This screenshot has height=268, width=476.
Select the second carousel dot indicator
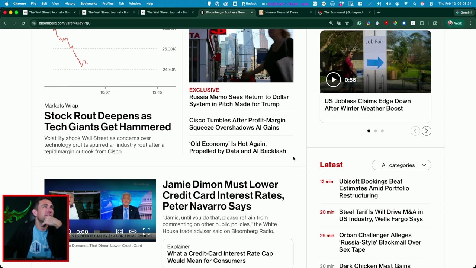(376, 131)
